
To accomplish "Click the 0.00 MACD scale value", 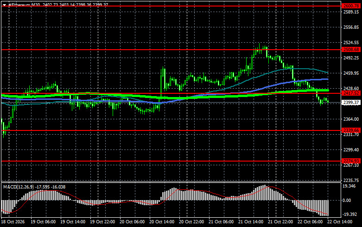I will coord(347,201).
